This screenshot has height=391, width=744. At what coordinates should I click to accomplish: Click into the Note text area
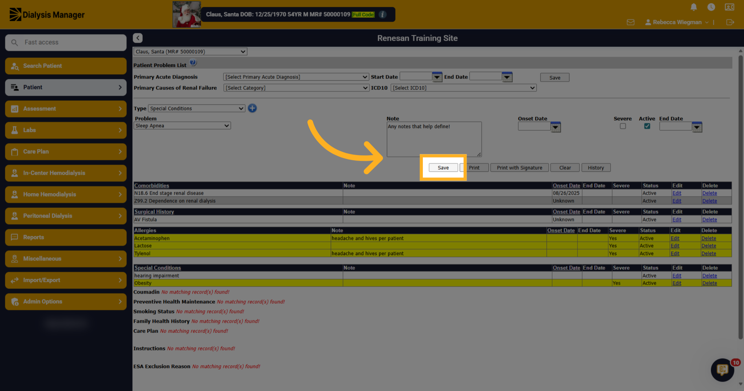point(434,139)
